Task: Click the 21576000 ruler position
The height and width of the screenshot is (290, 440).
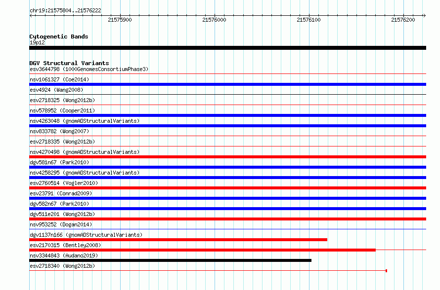Action: 214,20
